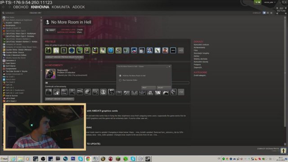288x162 pixels.
Task: Select Dungeonland in games list
Action: [11, 68]
